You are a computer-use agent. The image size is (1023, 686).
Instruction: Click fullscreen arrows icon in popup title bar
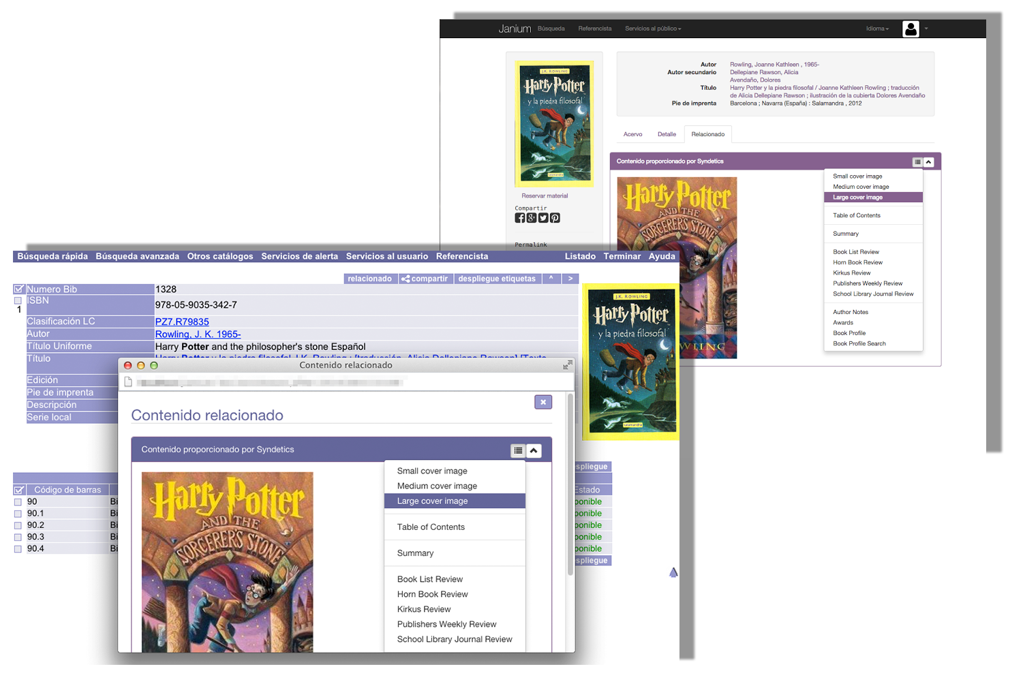tap(567, 366)
